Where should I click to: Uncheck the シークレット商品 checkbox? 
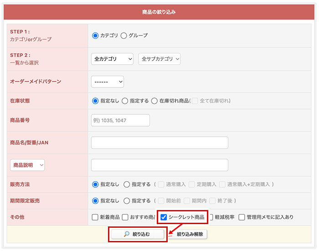pos(164,217)
